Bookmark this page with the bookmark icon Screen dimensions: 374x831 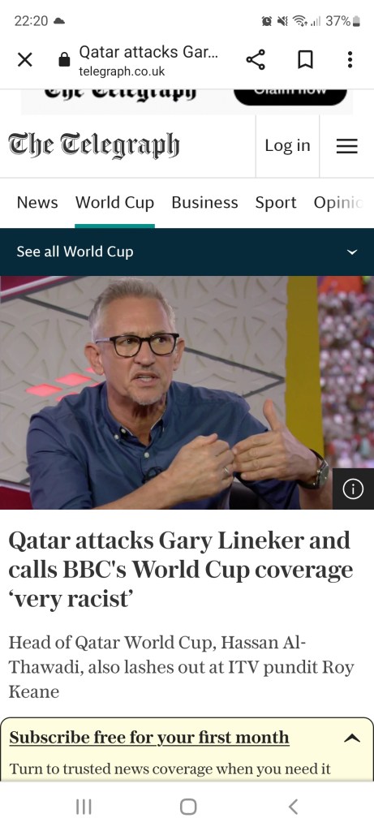(x=304, y=59)
